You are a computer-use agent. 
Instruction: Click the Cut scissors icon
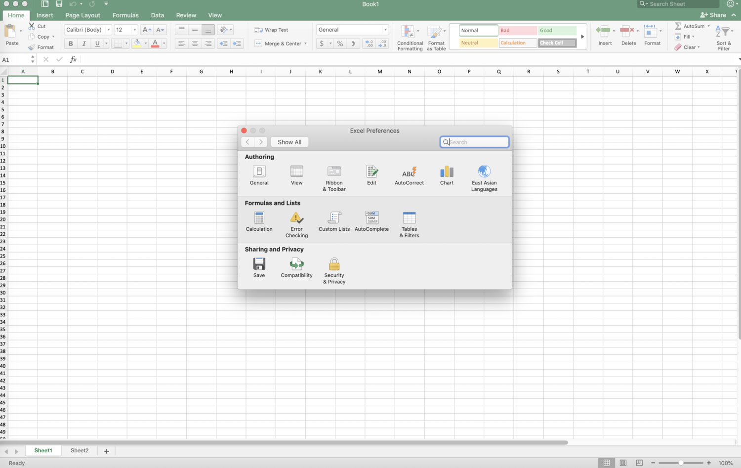coord(32,26)
